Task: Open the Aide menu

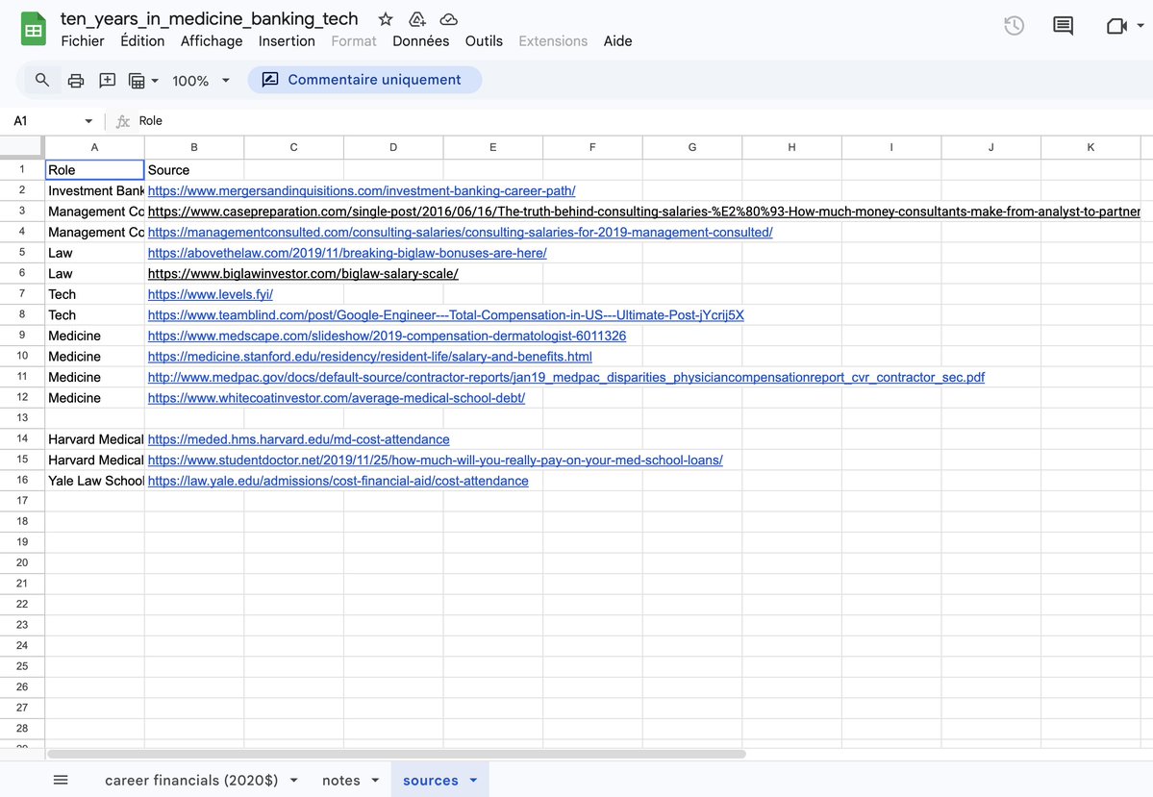Action: click(617, 41)
